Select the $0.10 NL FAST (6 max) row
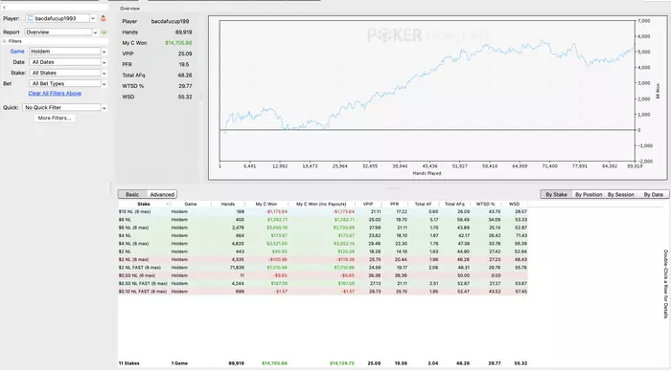The width and height of the screenshot is (671, 370). tap(323, 292)
